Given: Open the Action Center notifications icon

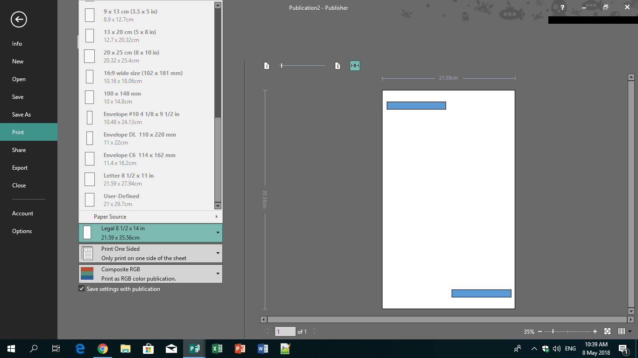Looking at the screenshot, I should 623,349.
